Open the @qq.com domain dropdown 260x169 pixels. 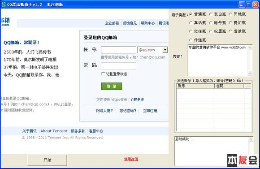165,50
